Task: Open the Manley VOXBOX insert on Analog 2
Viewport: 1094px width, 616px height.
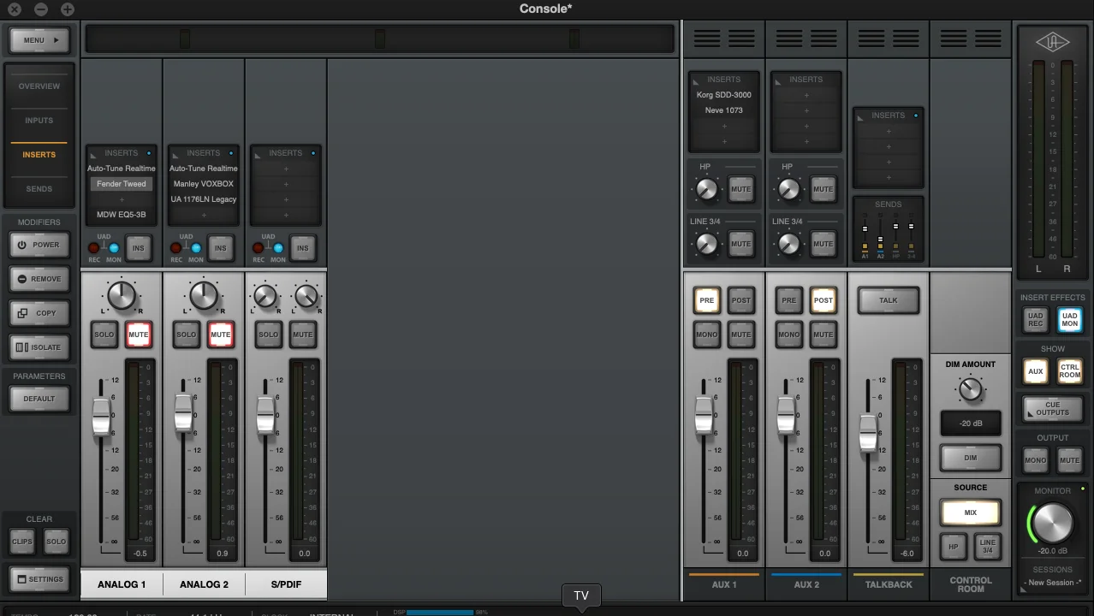Action: pos(204,184)
